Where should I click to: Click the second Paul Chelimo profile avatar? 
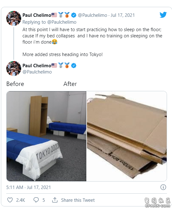[x=14, y=69]
